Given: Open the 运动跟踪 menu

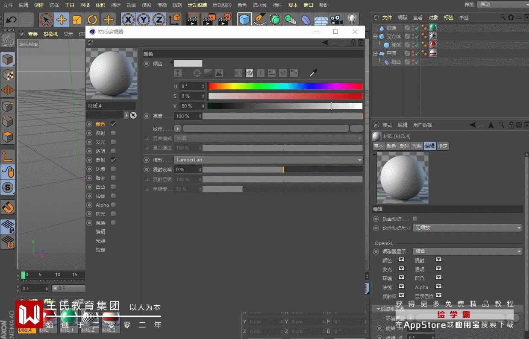Looking at the screenshot, I should pos(197,5).
